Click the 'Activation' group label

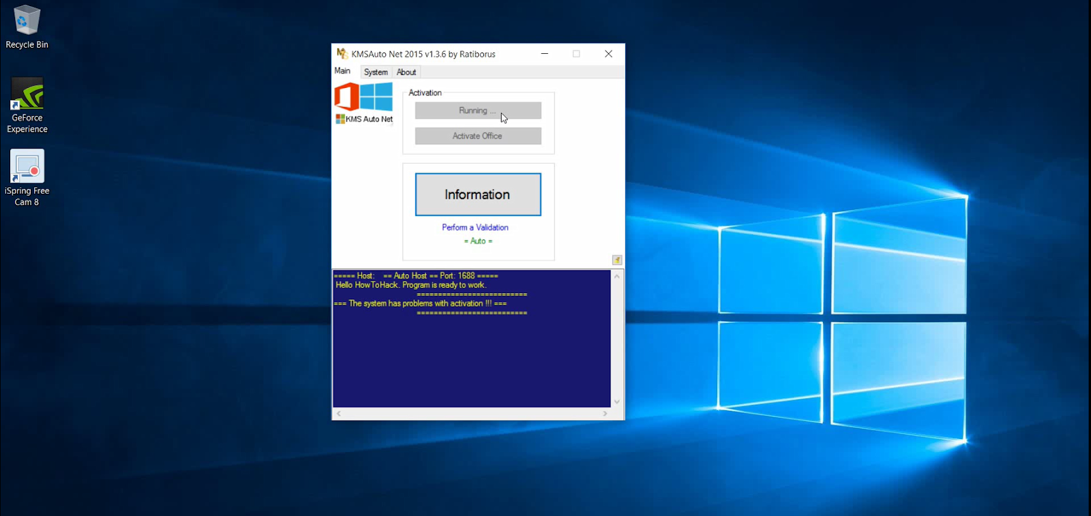pos(425,93)
